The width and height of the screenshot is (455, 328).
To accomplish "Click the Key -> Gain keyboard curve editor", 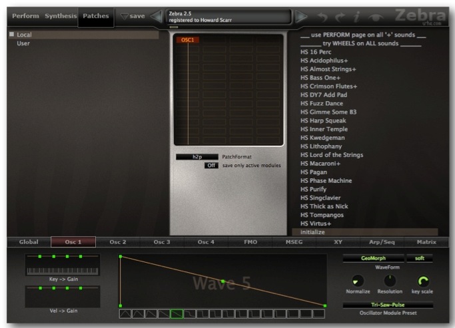I will [x=63, y=265].
